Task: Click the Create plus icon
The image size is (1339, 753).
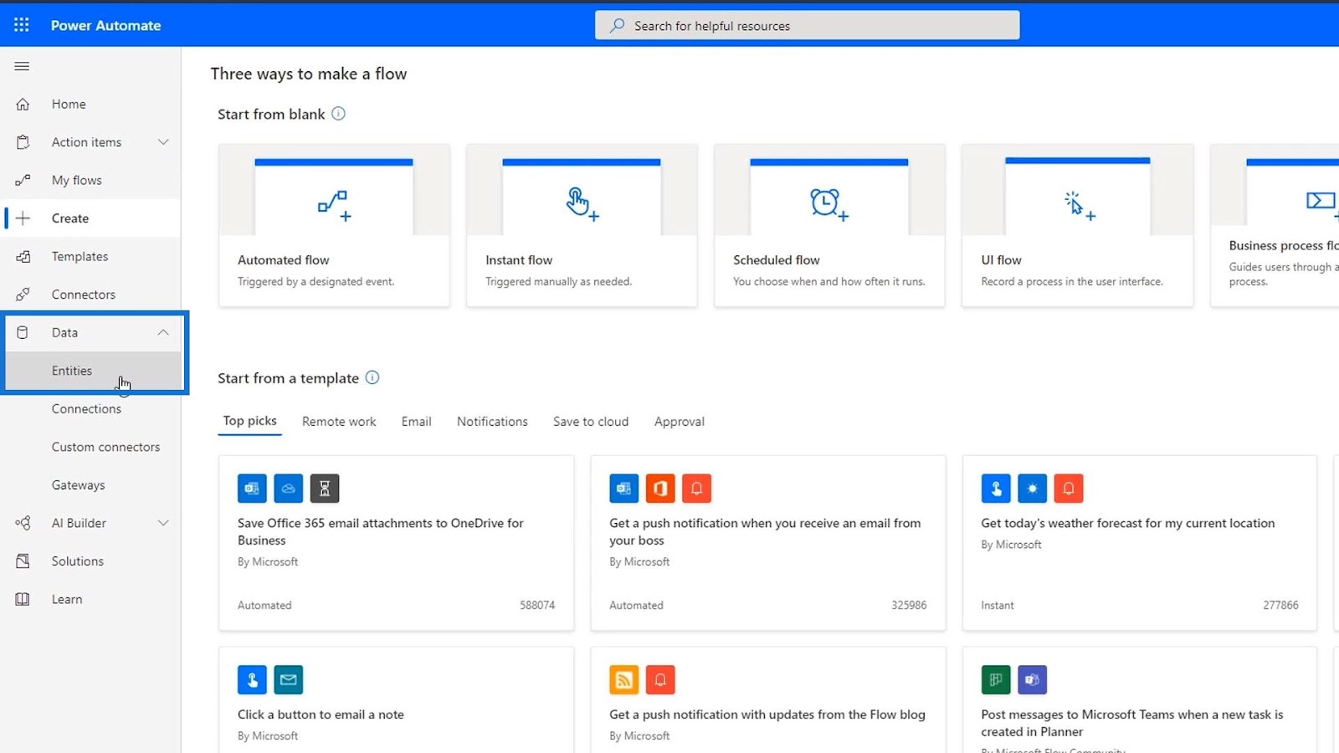Action: pyautogui.click(x=23, y=218)
